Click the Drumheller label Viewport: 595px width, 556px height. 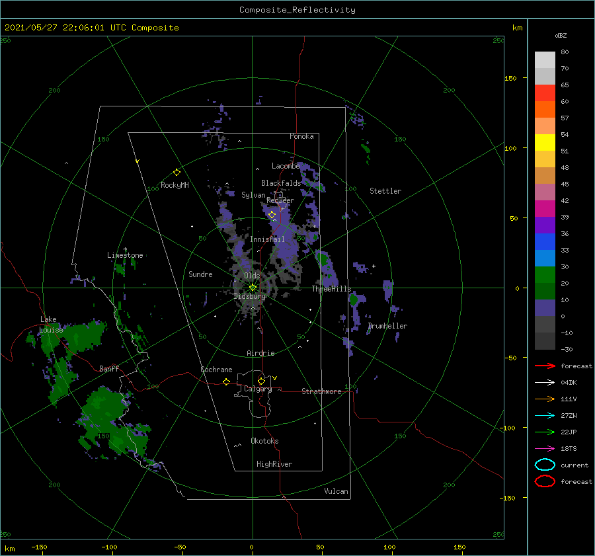pos(387,326)
